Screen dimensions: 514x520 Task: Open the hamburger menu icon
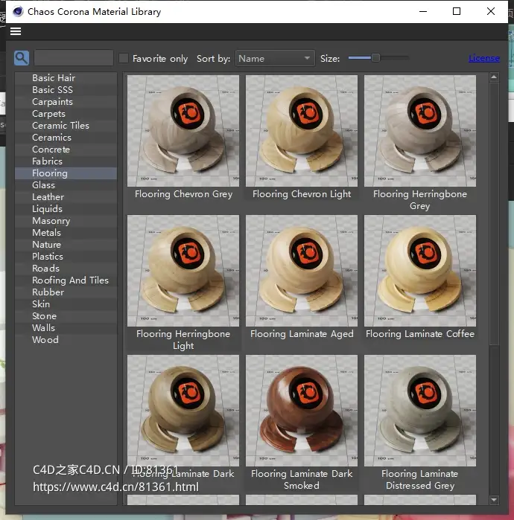click(x=16, y=31)
